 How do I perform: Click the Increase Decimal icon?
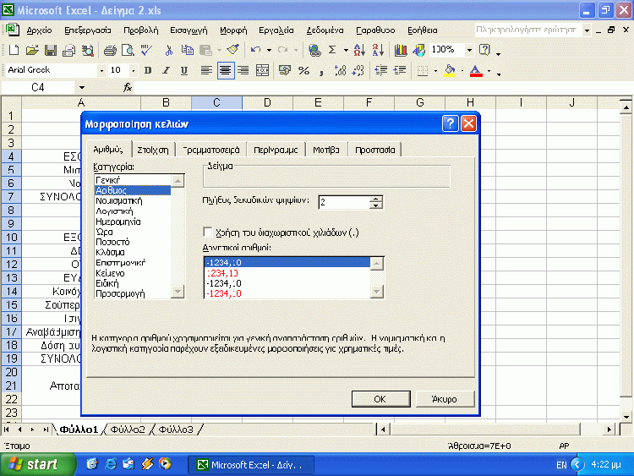click(x=340, y=71)
